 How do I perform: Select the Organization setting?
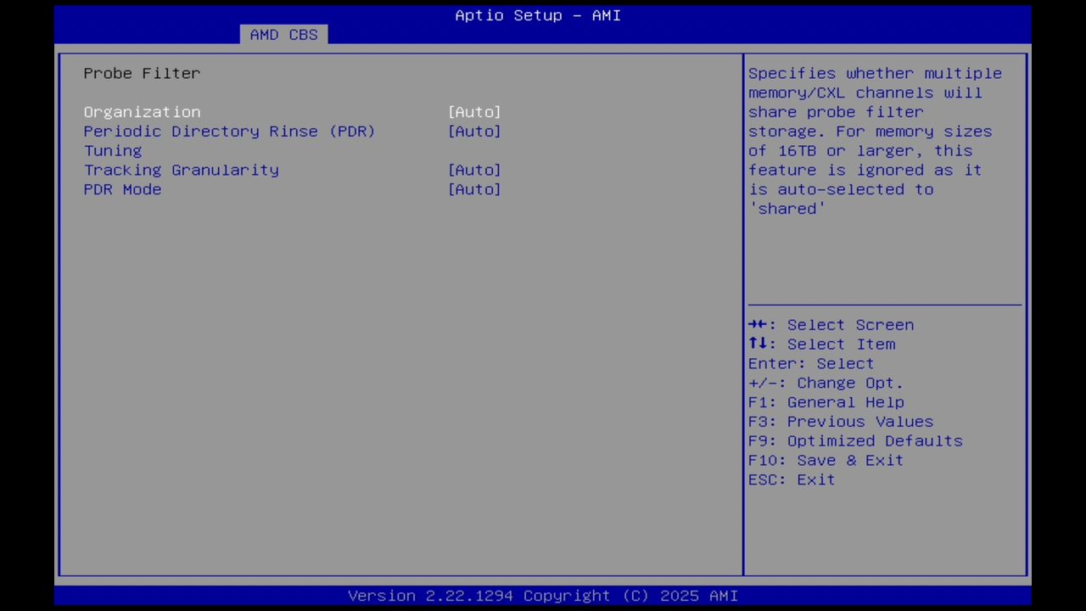pyautogui.click(x=142, y=111)
